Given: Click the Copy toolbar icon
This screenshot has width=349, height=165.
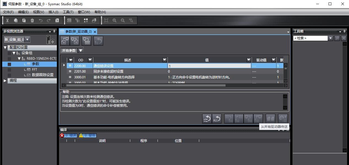Looking at the screenshot, I should (16, 20).
